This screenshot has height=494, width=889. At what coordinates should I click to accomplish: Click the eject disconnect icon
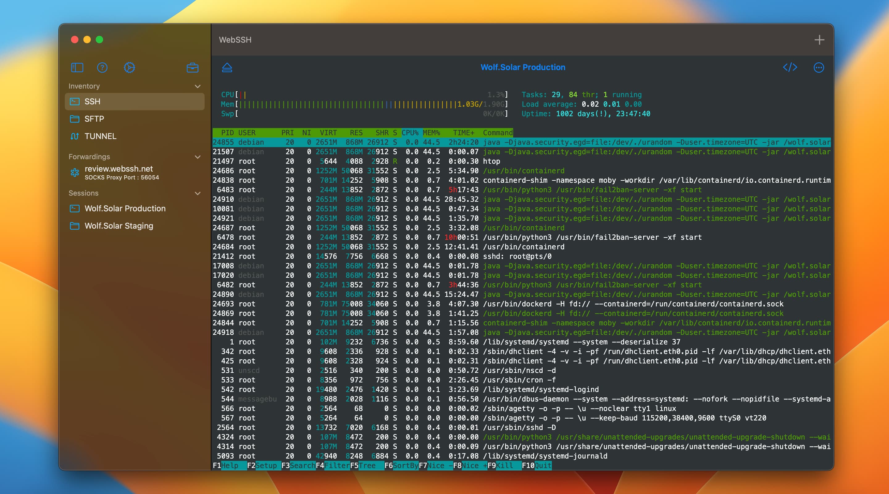[227, 67]
